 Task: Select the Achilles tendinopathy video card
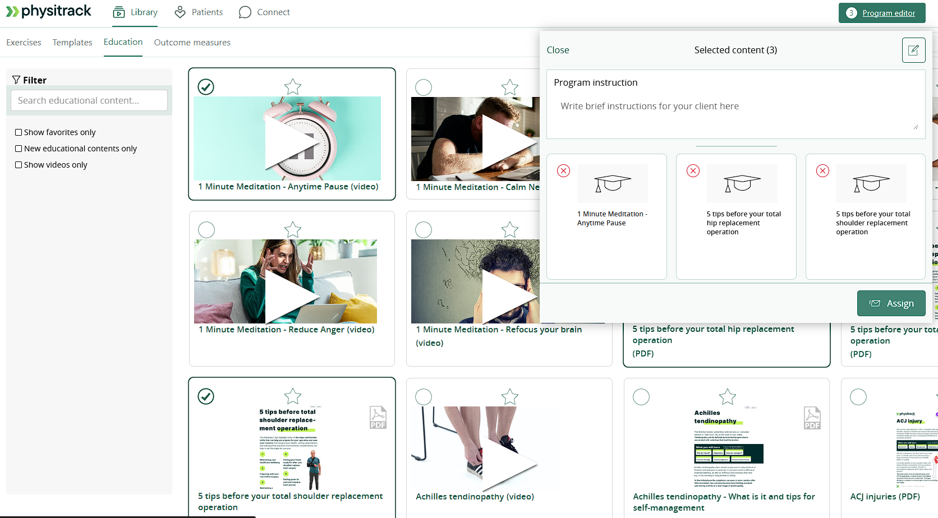tap(424, 397)
